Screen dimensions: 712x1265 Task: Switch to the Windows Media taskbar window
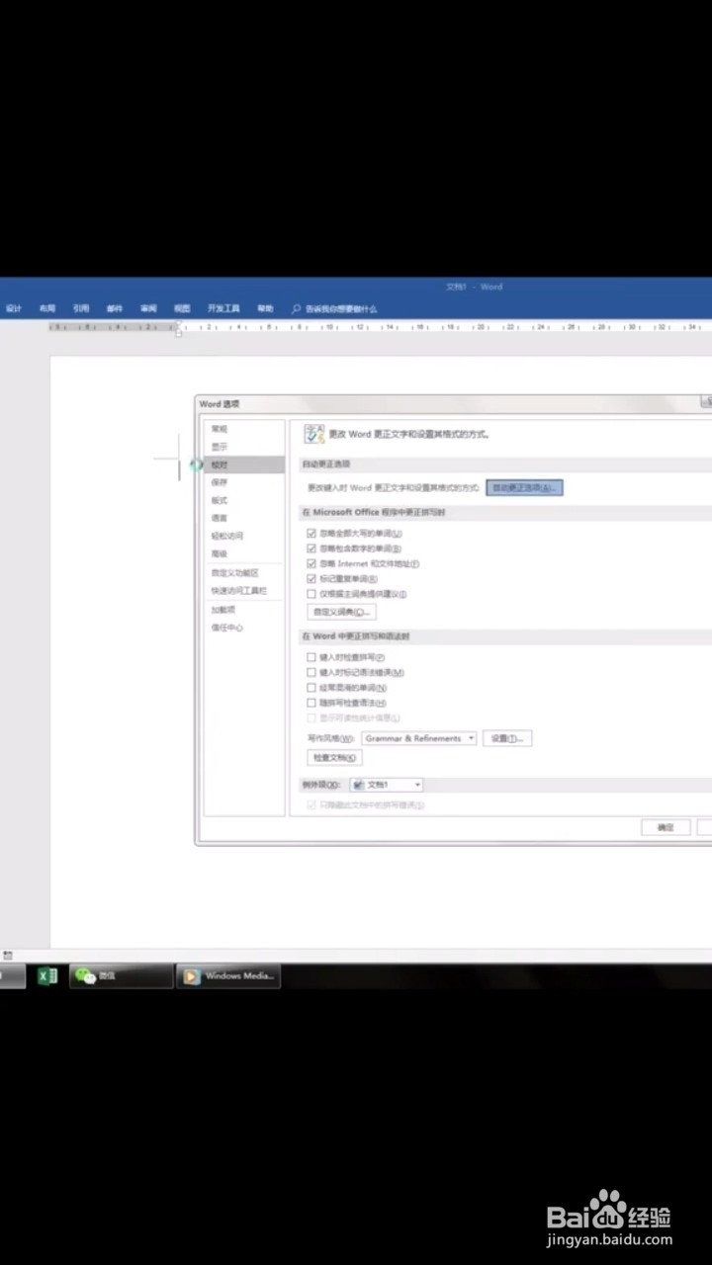[228, 976]
